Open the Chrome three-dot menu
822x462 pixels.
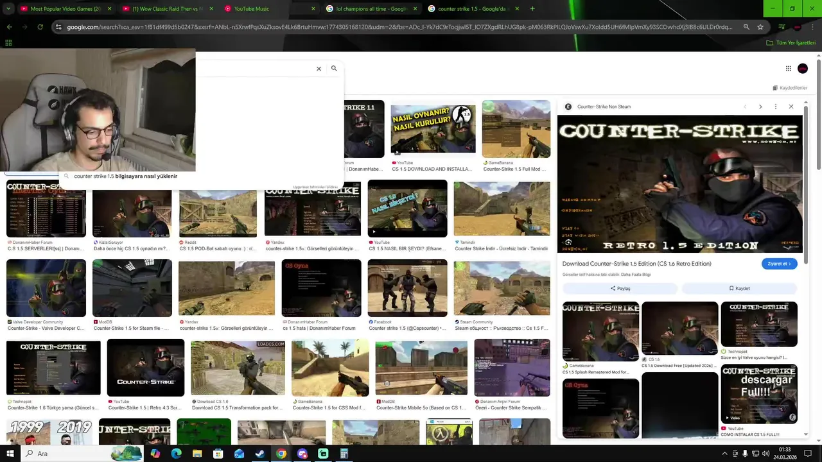[812, 27]
